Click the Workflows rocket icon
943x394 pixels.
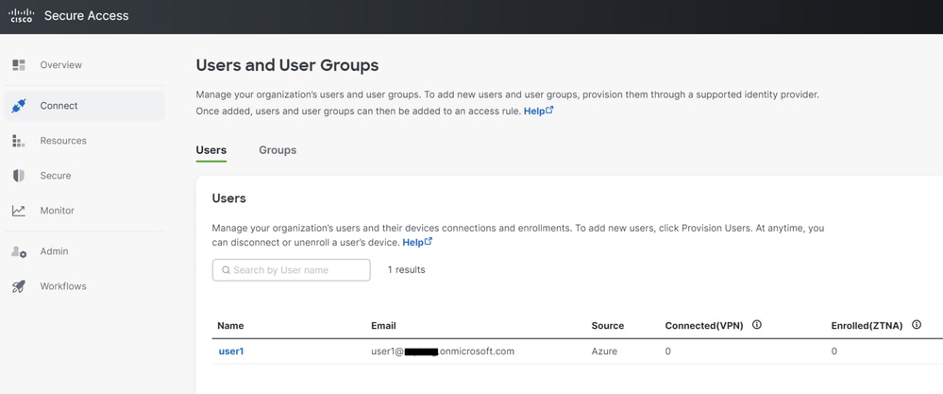point(19,286)
